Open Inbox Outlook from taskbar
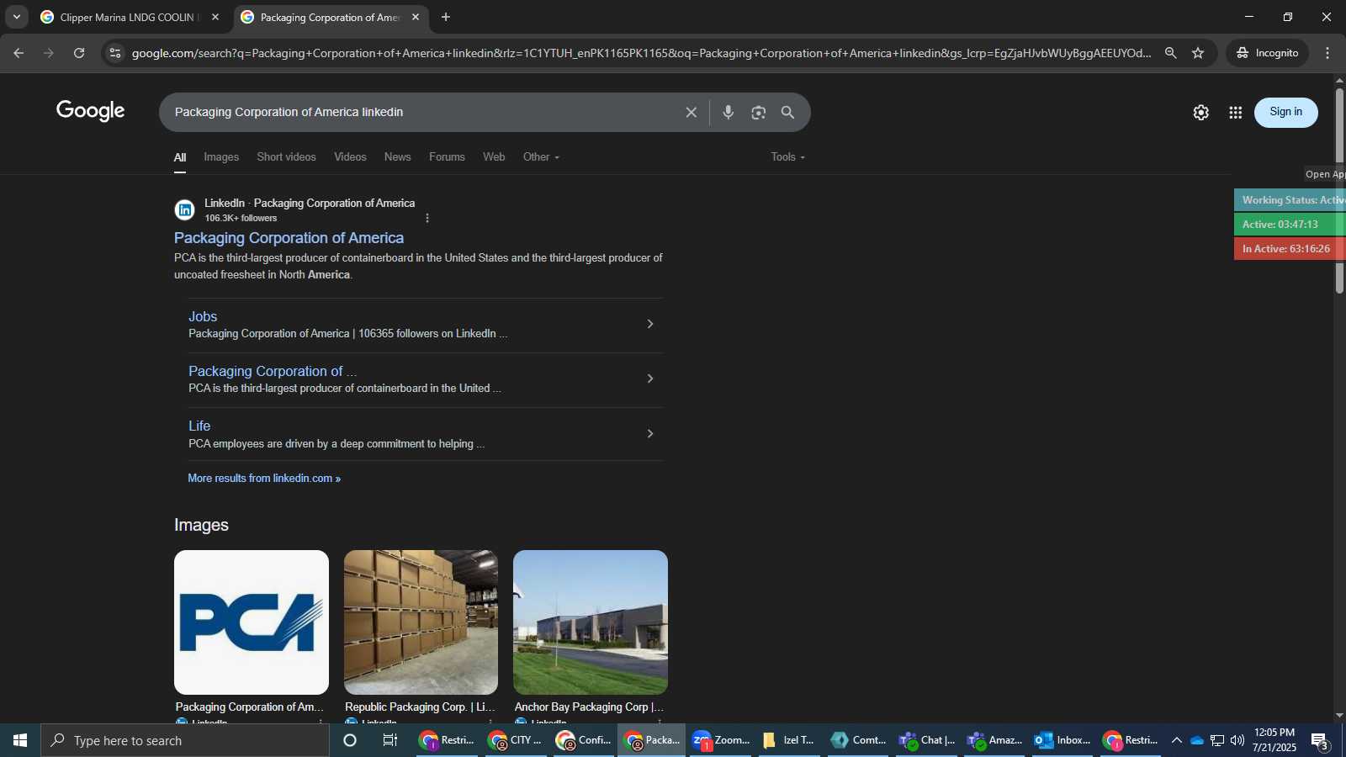The height and width of the screenshot is (757, 1346). coord(1062,740)
